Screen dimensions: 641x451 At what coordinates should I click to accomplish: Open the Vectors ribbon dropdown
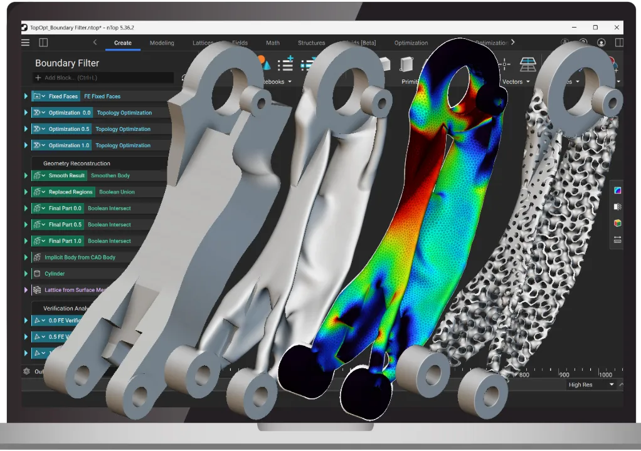[x=516, y=82]
